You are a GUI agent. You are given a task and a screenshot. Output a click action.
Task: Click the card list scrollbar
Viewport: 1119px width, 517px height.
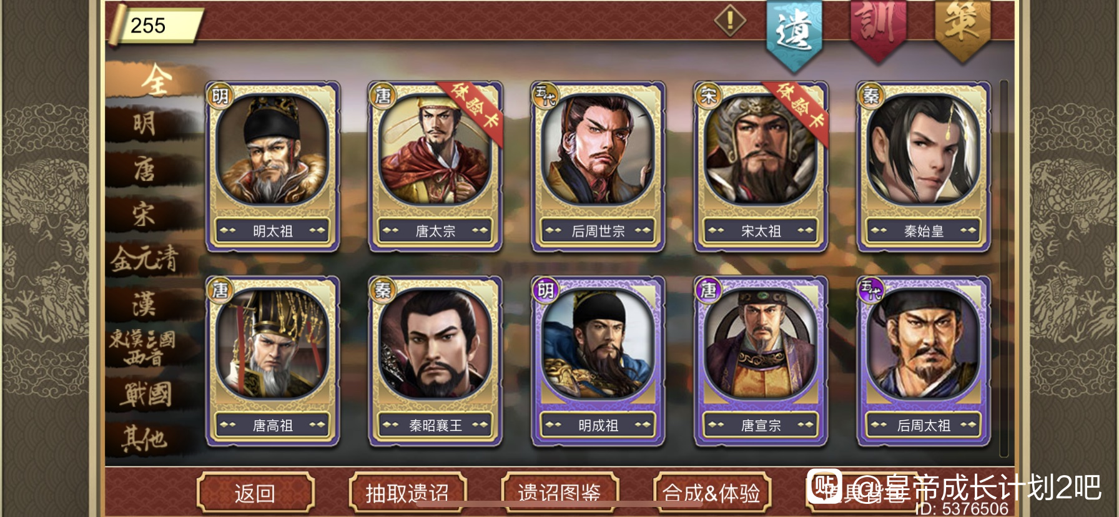pyautogui.click(x=1004, y=268)
